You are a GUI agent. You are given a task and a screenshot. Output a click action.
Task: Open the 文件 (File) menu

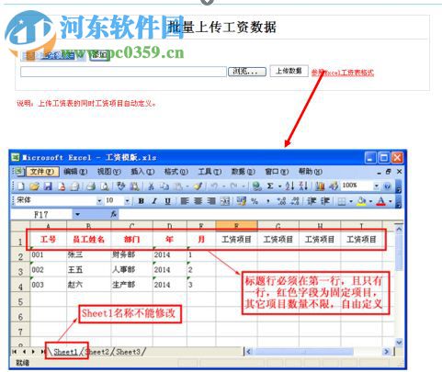pos(42,172)
